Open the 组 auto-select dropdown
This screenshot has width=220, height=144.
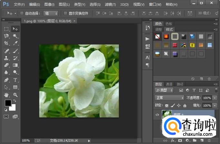point(51,14)
